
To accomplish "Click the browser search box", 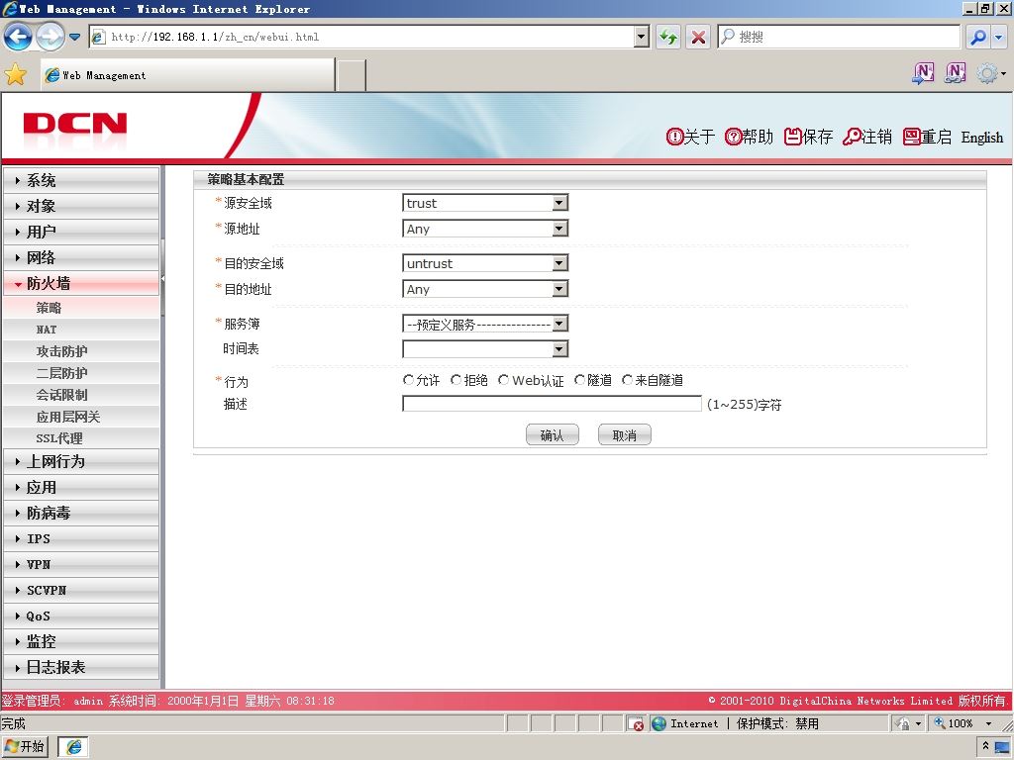I will [840, 37].
